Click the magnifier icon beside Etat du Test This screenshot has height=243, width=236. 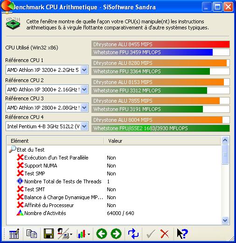[13, 149]
